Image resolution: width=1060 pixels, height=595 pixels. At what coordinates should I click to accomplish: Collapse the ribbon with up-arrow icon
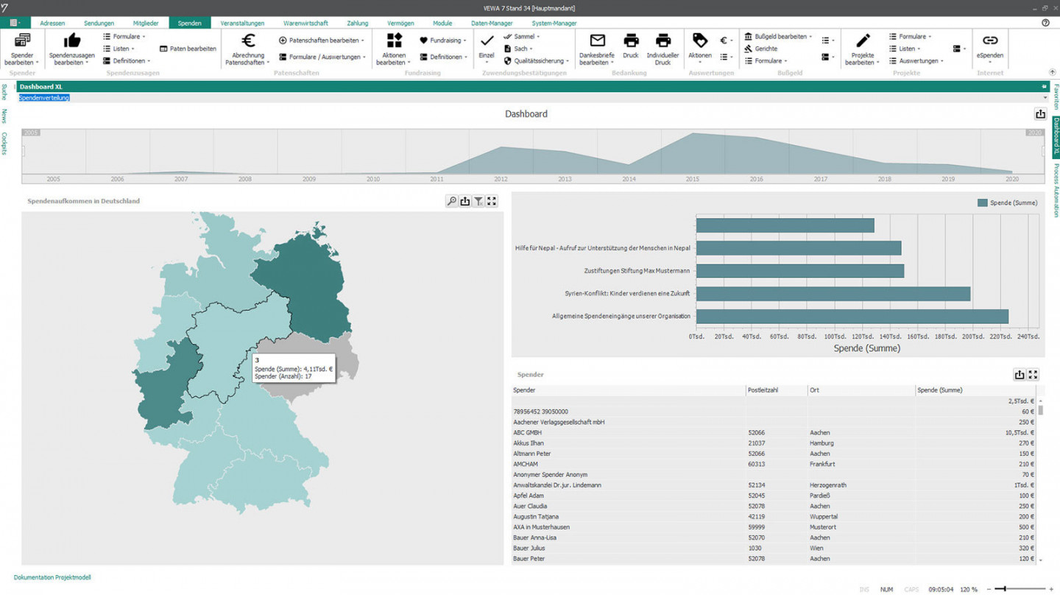(x=1052, y=73)
